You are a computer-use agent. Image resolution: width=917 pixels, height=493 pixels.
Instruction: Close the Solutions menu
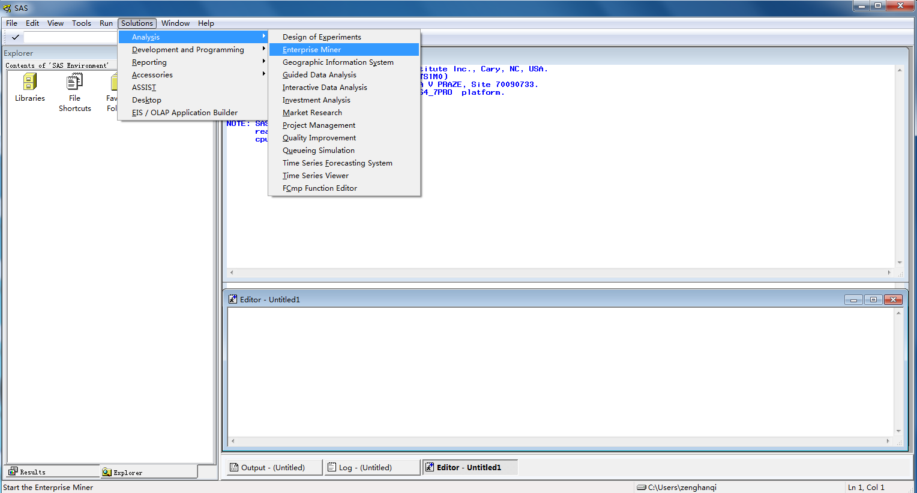137,23
